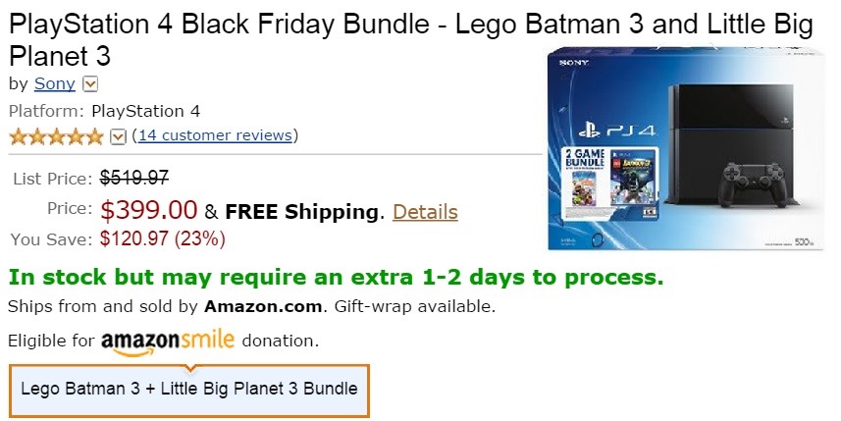Screen dimensions: 841x421
Task: Click the SONY logo on the box
Action: (x=572, y=63)
